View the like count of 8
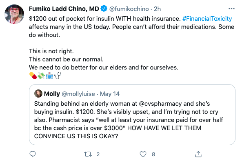The width and height of the screenshot is (242, 161). pos(153,154)
